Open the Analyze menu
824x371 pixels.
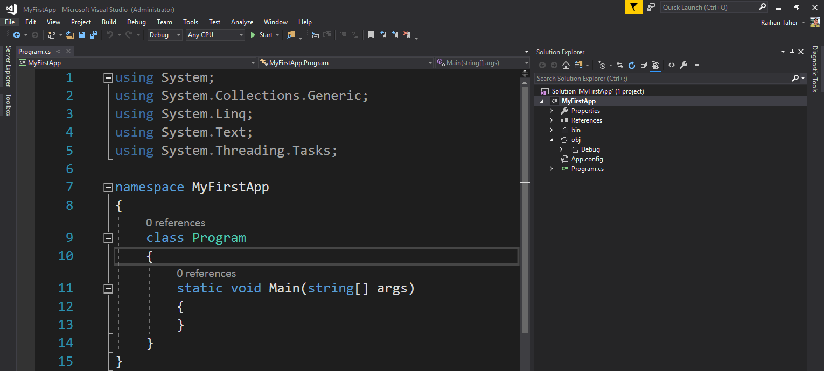point(242,22)
